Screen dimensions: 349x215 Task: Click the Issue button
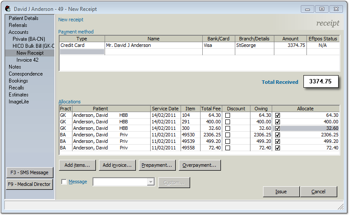pyautogui.click(x=281, y=192)
